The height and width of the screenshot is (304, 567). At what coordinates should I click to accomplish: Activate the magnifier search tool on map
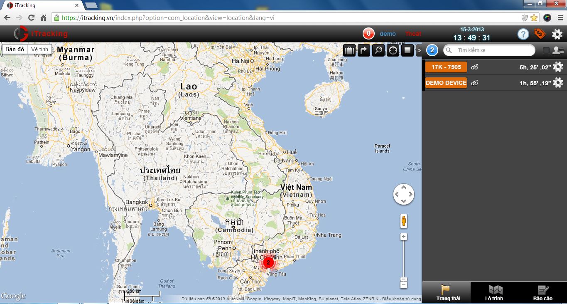coord(378,51)
